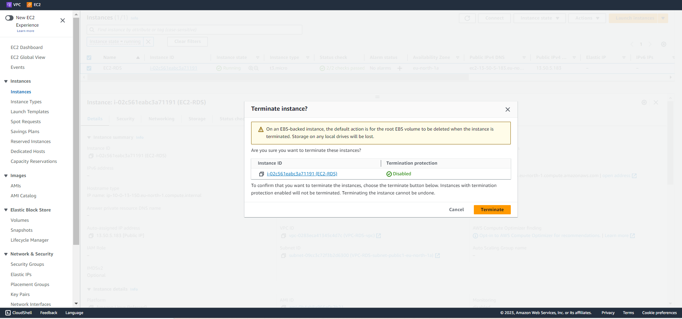Click the Termination protection column header
682x319 pixels.
412,163
